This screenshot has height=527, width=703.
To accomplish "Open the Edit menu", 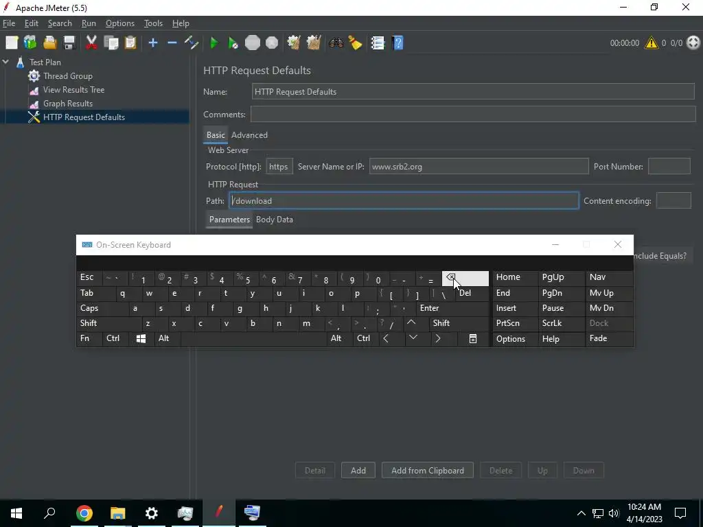I will [31, 23].
